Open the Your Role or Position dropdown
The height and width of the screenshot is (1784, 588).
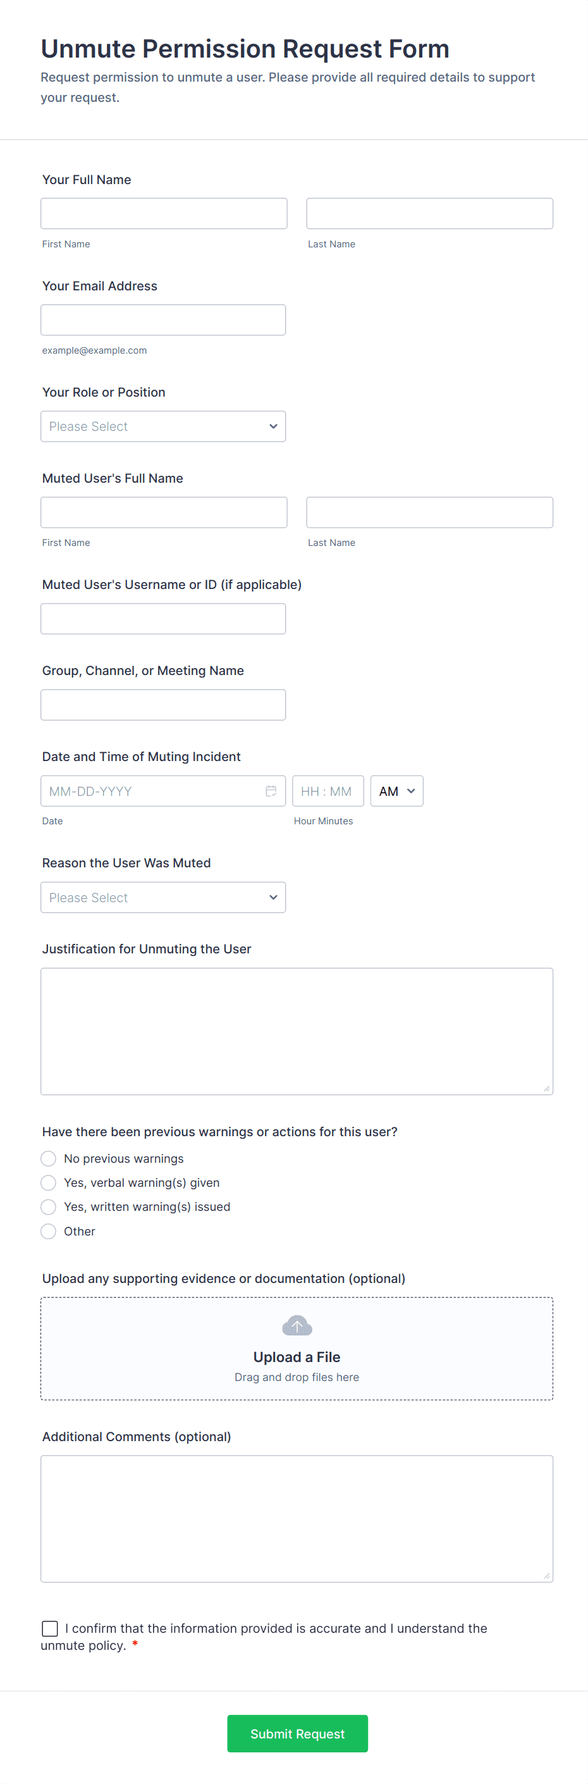(x=163, y=426)
